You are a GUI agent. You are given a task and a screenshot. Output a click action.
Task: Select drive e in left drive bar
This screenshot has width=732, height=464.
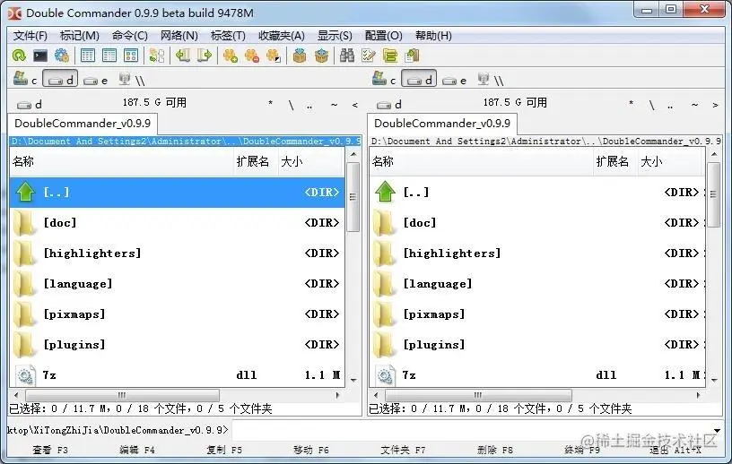pos(95,80)
